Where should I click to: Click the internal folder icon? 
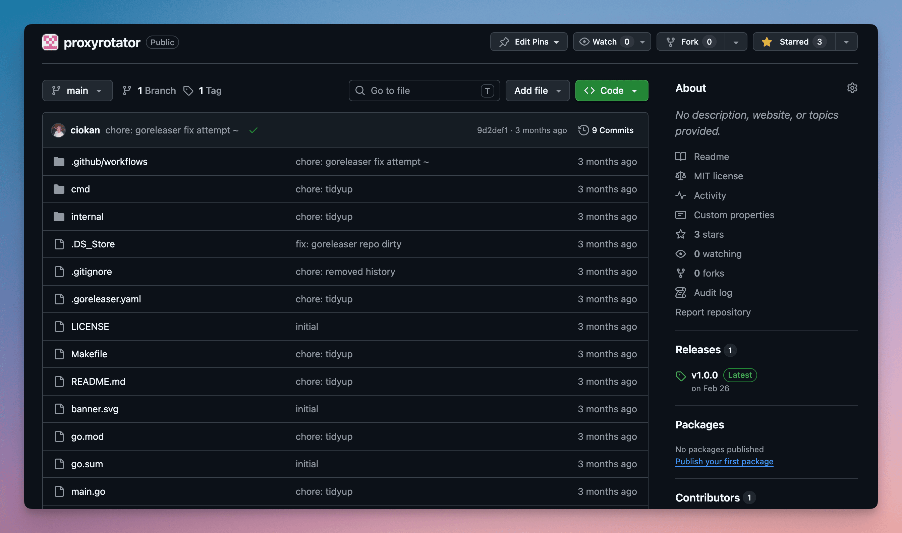(59, 217)
